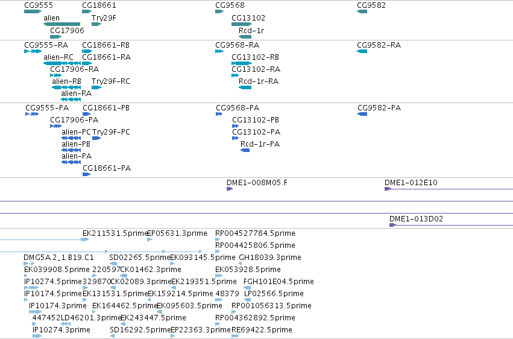
Task: Select transcript CG9555-RA
Action: point(33,51)
